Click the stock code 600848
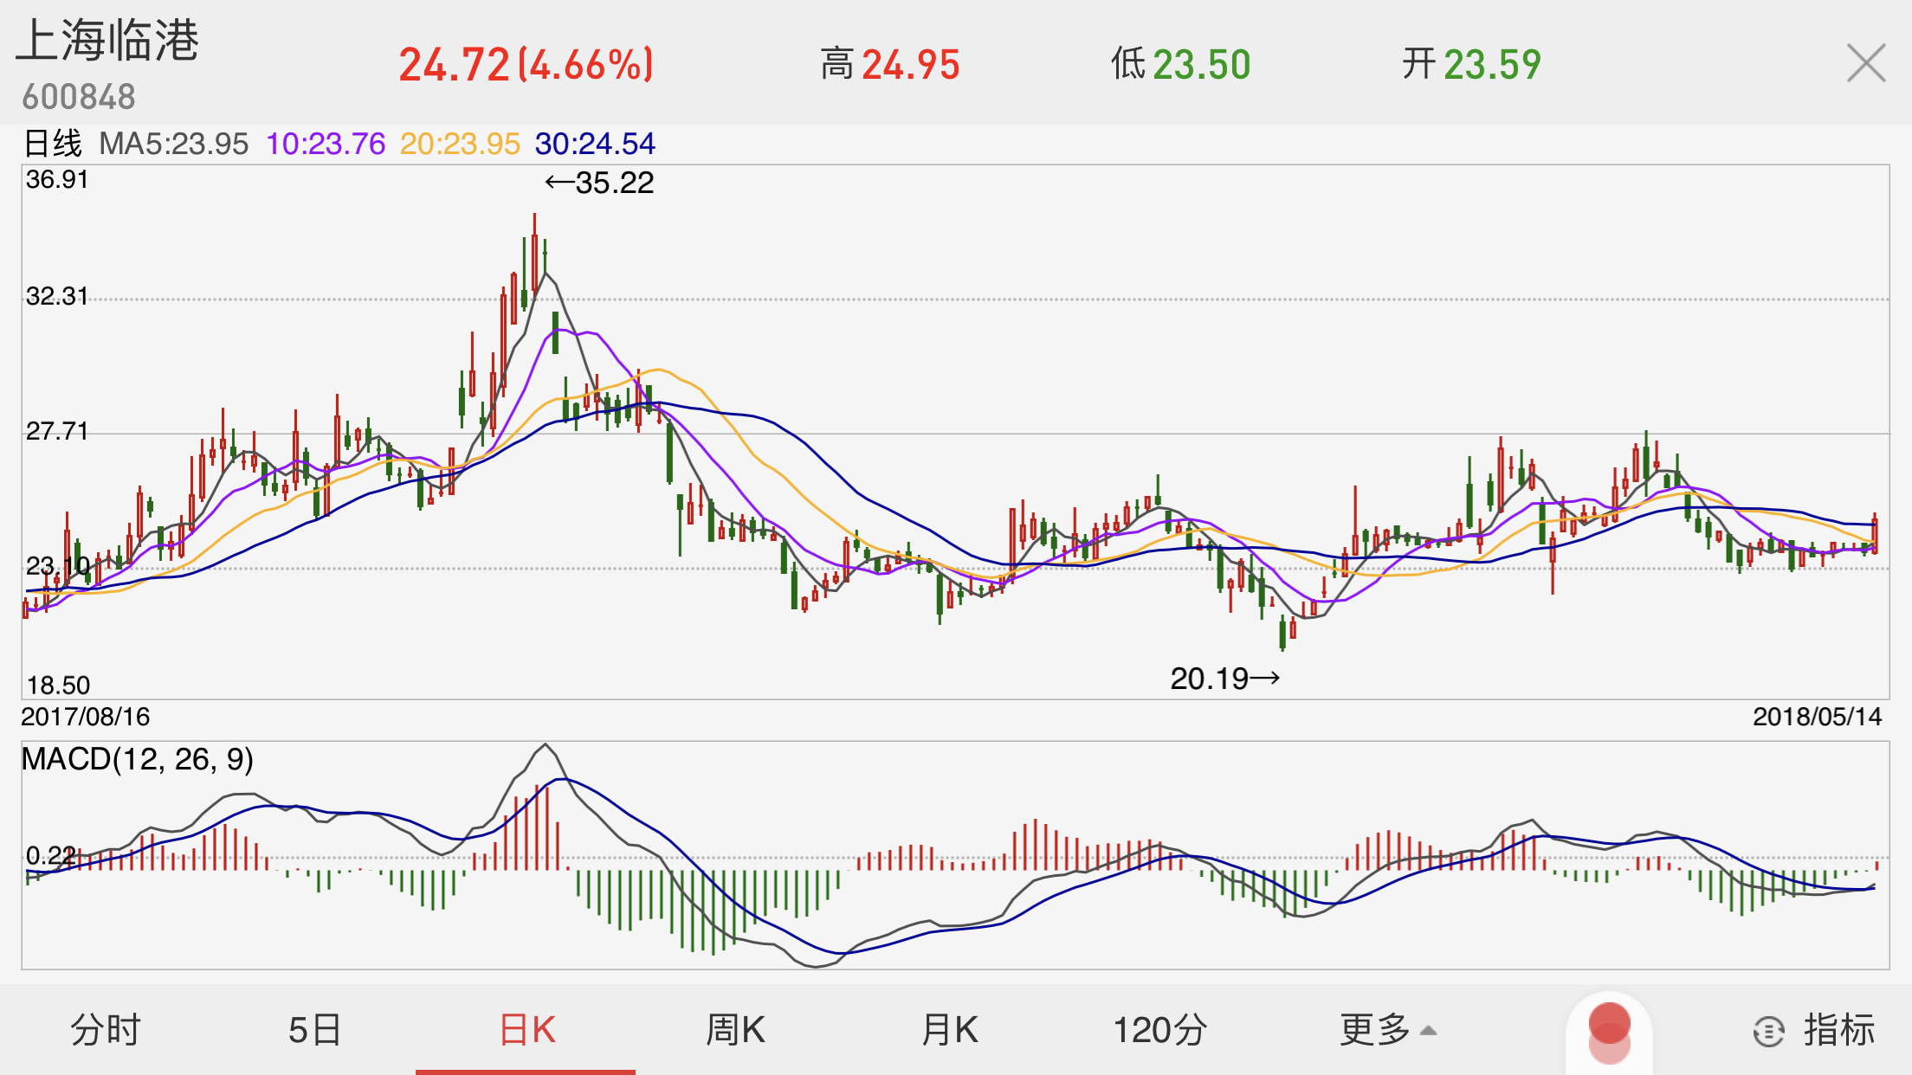This screenshot has width=1912, height=1075. click(79, 97)
